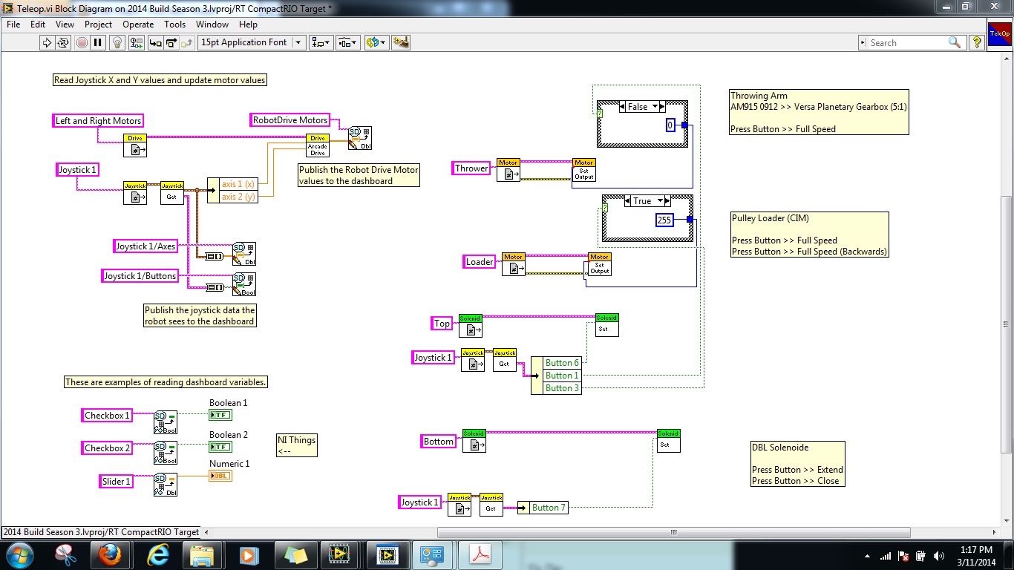Viewport: 1014px width, 570px height.
Task: Open Adobe Reader from the taskbar
Action: 480,554
